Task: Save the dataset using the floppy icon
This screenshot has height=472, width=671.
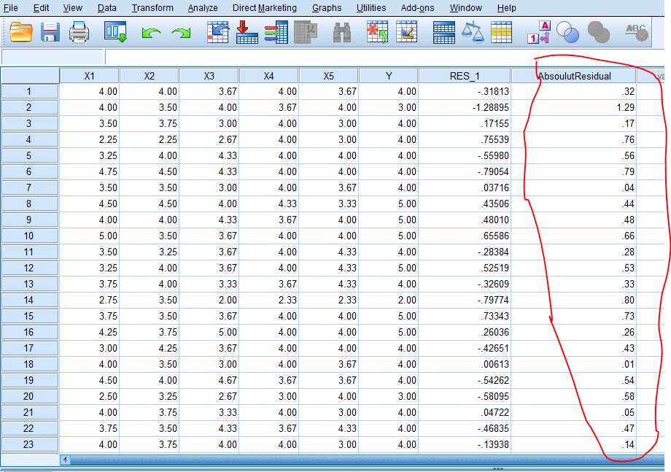Action: point(50,33)
